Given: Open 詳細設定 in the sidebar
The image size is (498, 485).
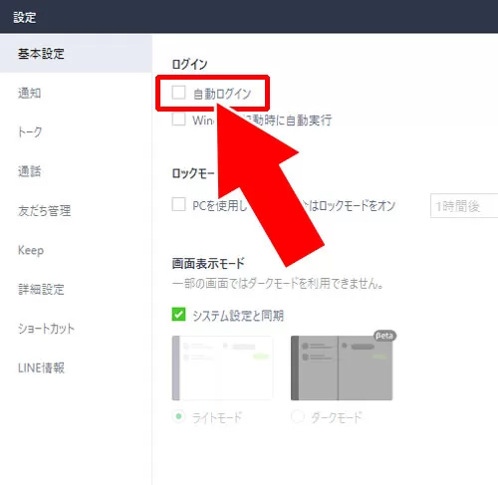Looking at the screenshot, I should coord(41,289).
